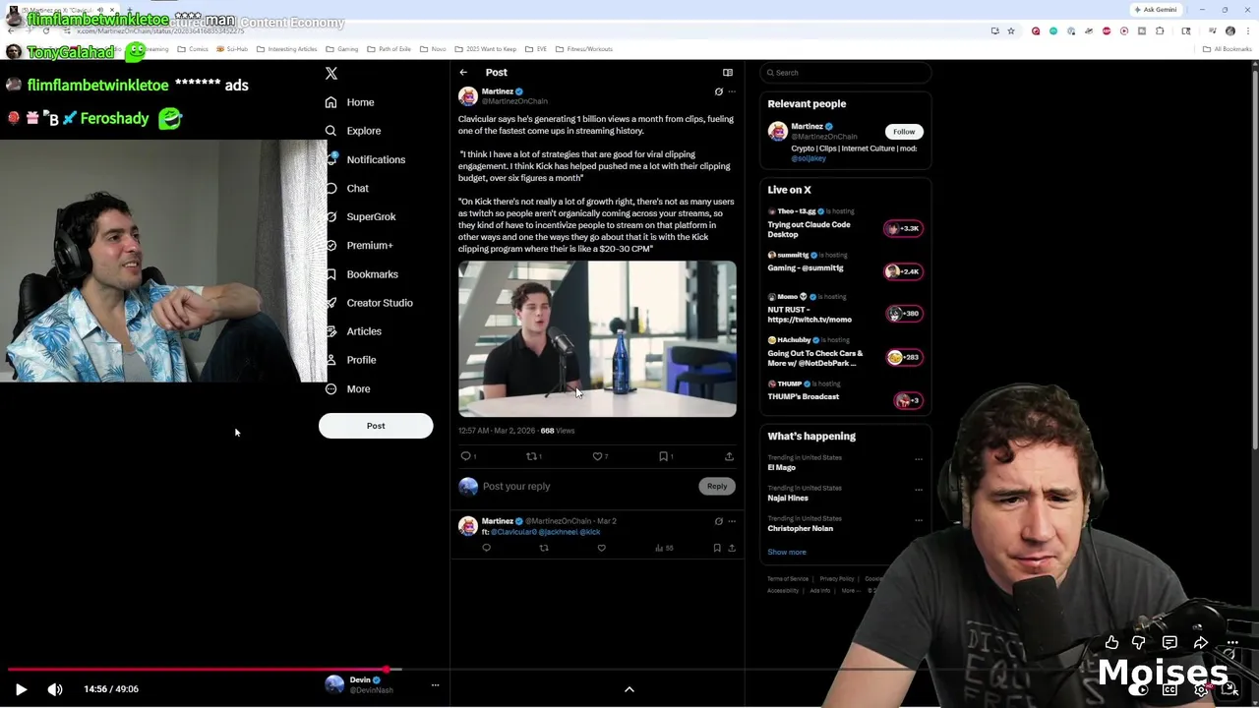The image size is (1259, 708).
Task: Expand the Devin account switcher menu
Action: (435, 685)
